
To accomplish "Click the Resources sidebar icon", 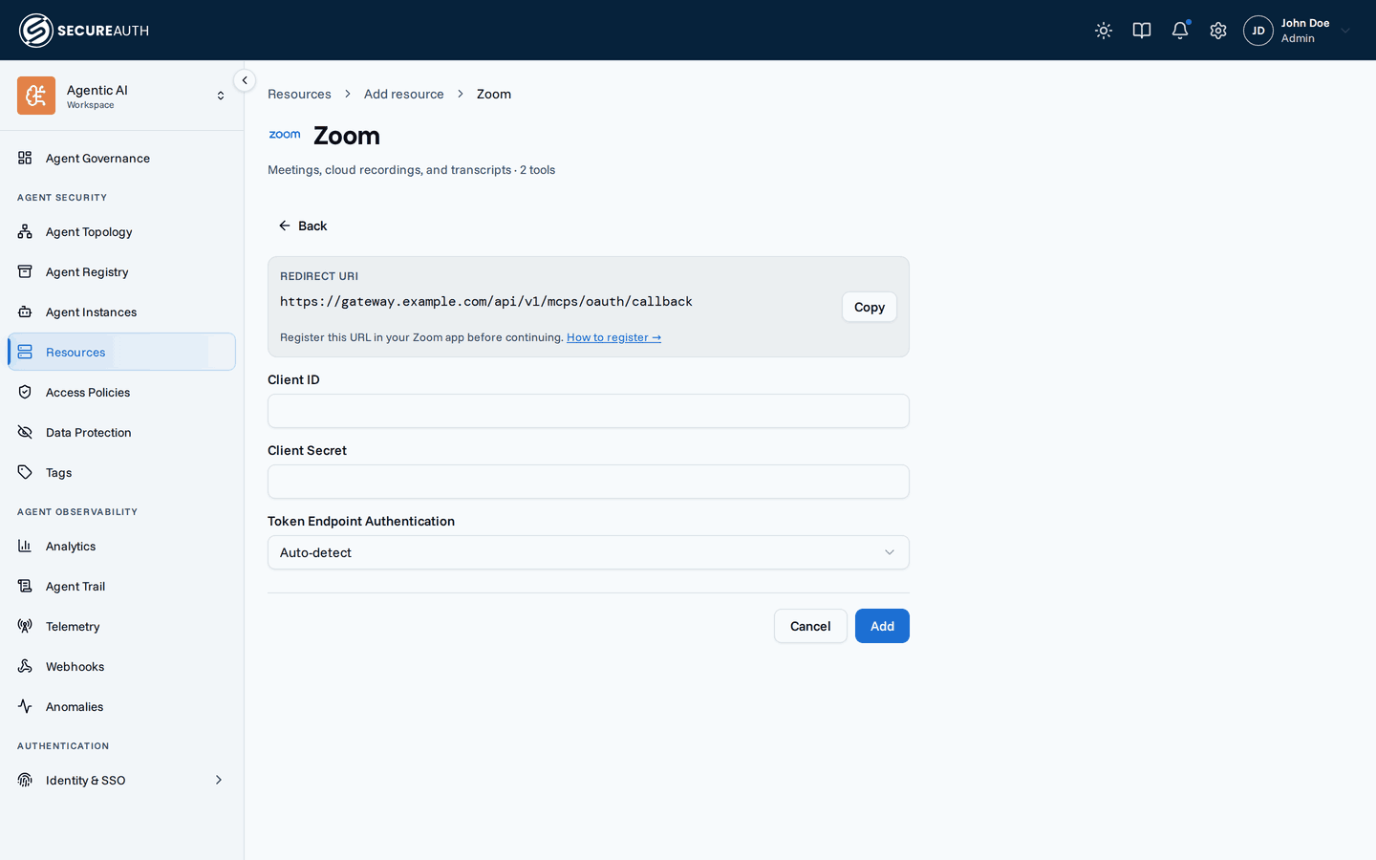I will tap(25, 352).
